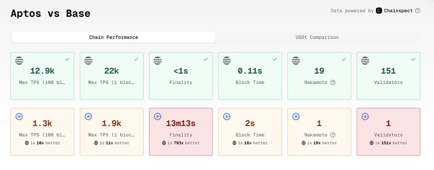Click Aptos icon on Nakamoto 19 card
434x170 pixels.
(x=296, y=60)
